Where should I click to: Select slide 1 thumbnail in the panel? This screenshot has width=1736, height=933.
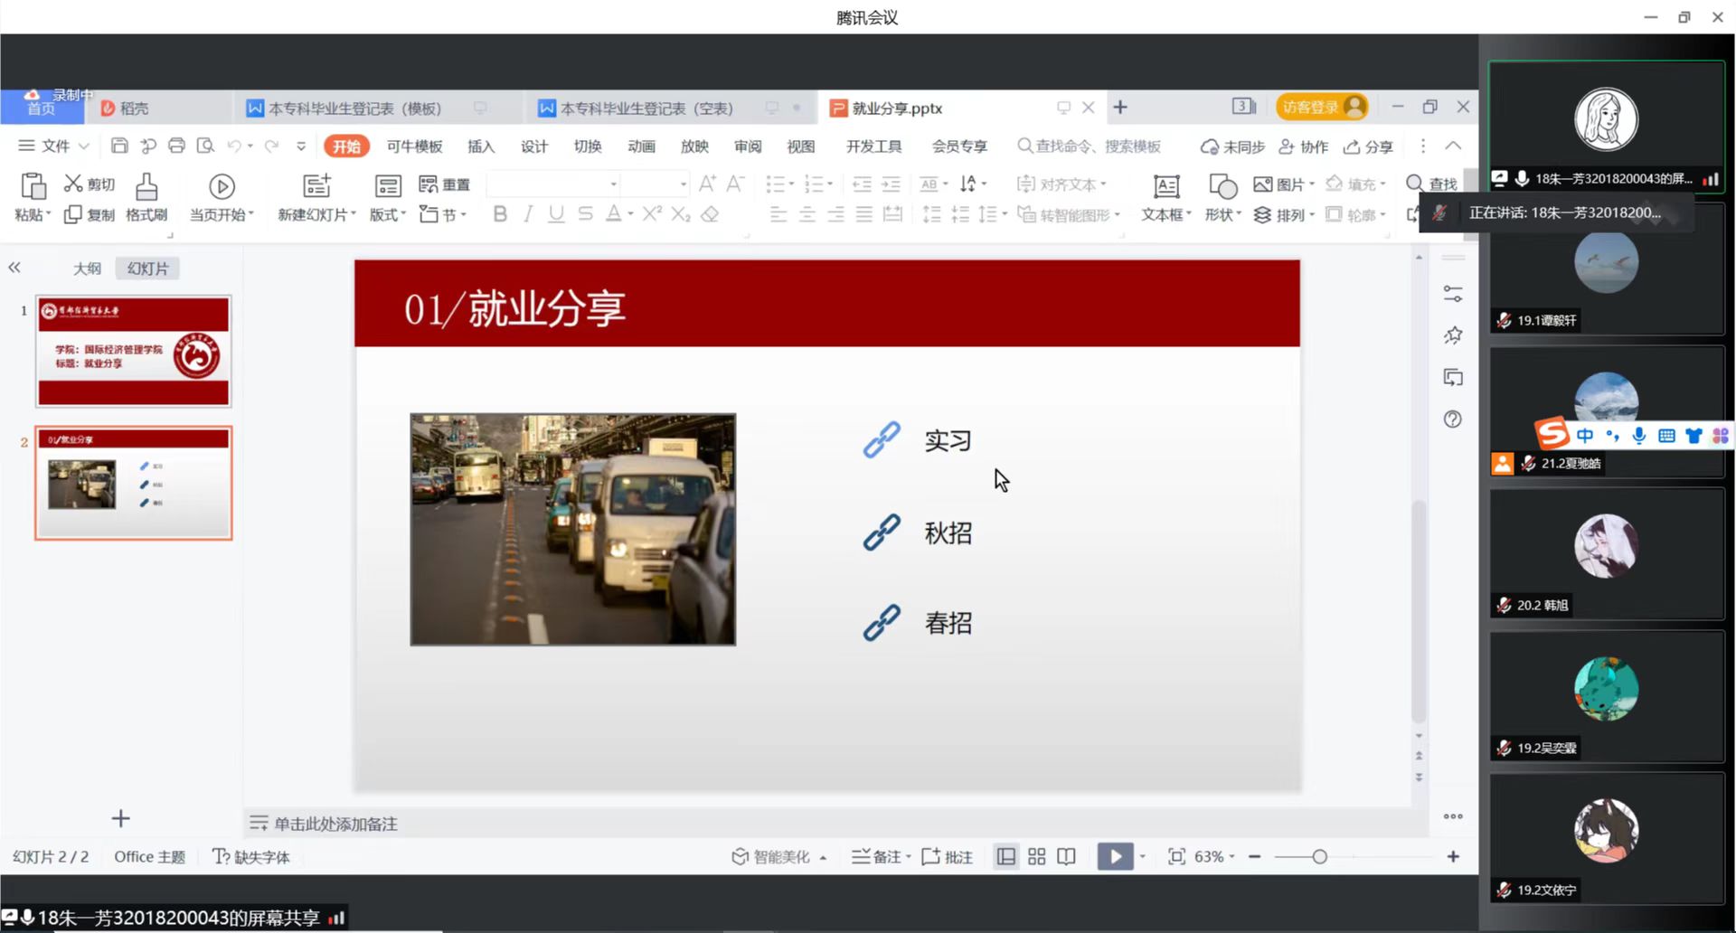coord(133,352)
